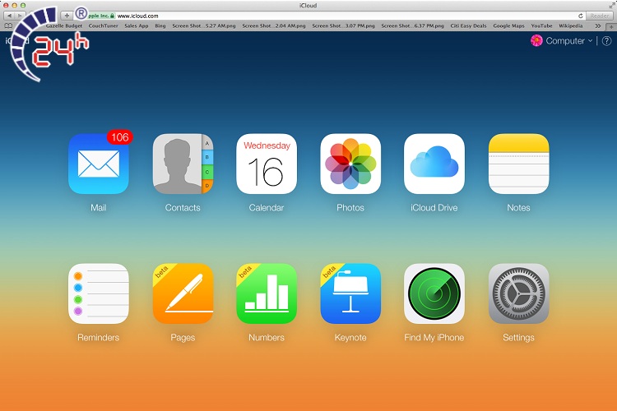Expand the Computer account dropdown
Image resolution: width=617 pixels, height=411 pixels.
coord(569,40)
